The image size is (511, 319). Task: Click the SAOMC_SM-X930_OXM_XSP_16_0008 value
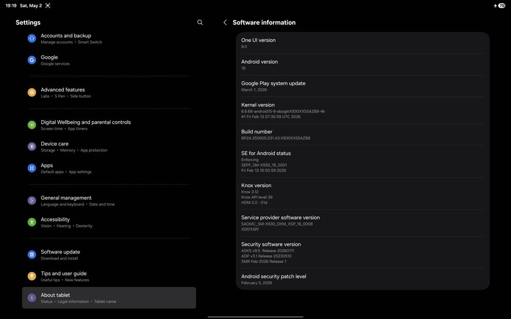277,224
